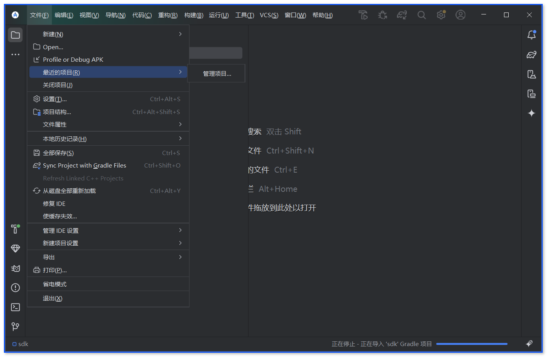Open the 编辑(E) menu
This screenshot has width=547, height=357.
click(x=64, y=15)
